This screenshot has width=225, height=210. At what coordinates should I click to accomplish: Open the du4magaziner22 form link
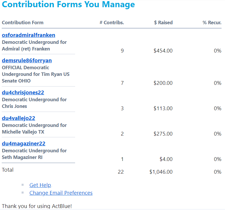coord(24,144)
